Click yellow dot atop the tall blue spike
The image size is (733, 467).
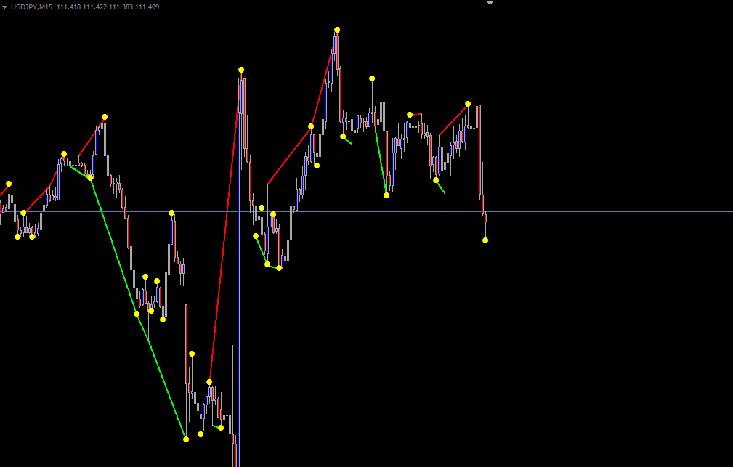pyautogui.click(x=241, y=70)
